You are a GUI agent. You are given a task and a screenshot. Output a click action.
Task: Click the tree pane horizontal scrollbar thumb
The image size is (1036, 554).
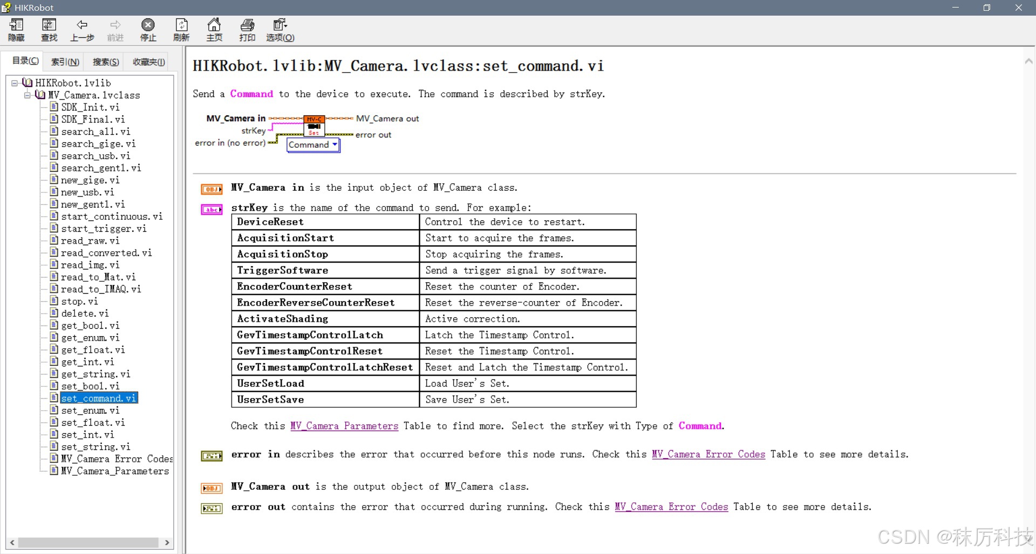88,543
